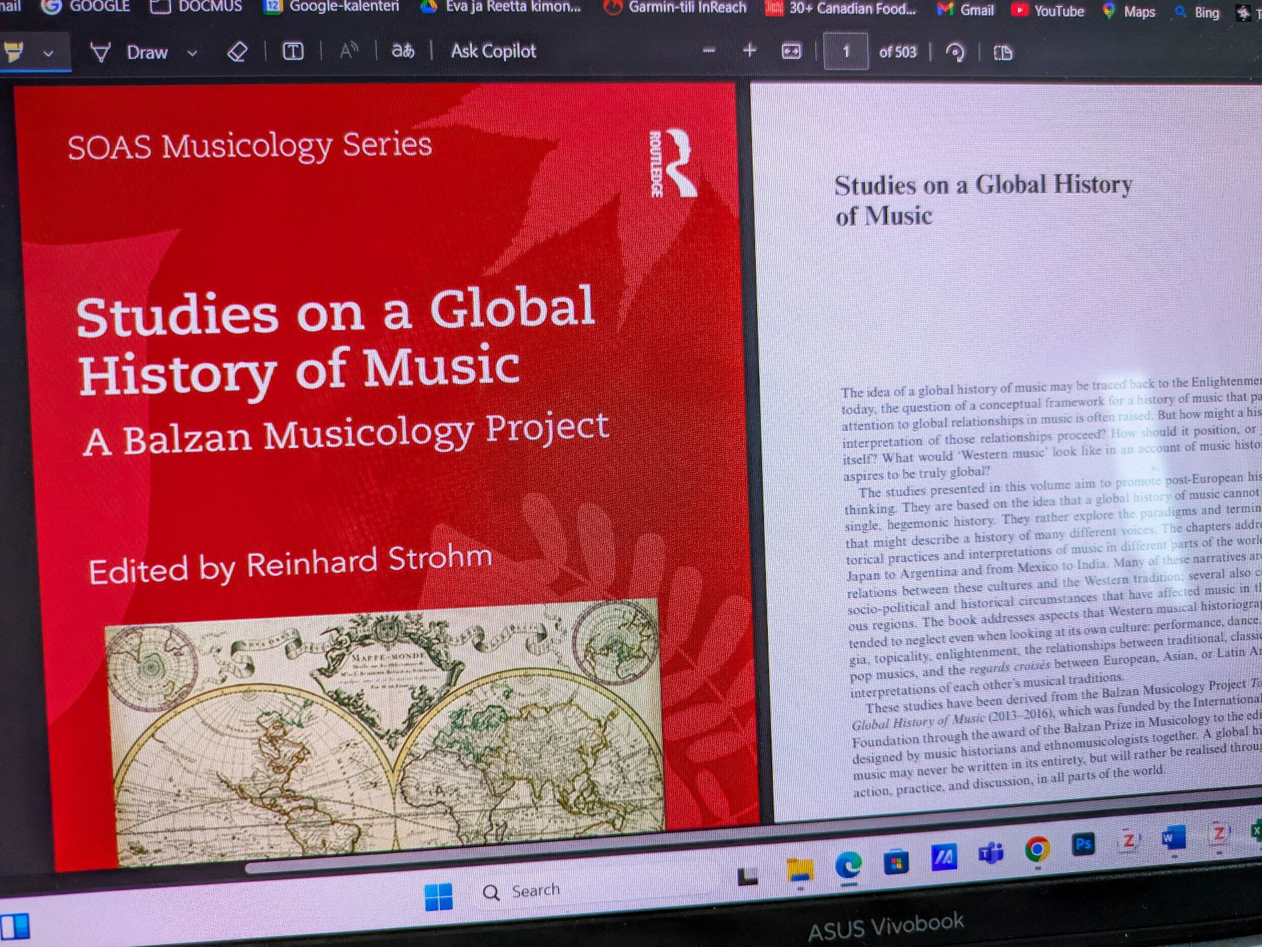Zoom in with the plus button
Viewport: 1262px width, 947px height.
[750, 50]
